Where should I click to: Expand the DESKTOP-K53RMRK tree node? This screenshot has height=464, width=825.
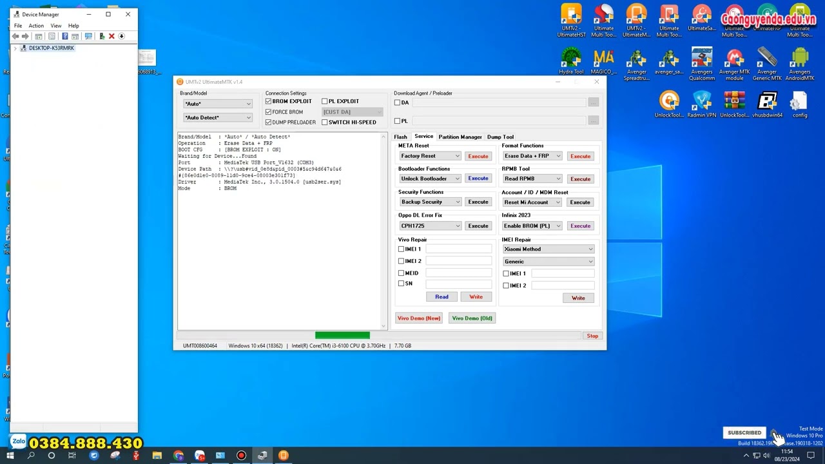[x=15, y=48]
